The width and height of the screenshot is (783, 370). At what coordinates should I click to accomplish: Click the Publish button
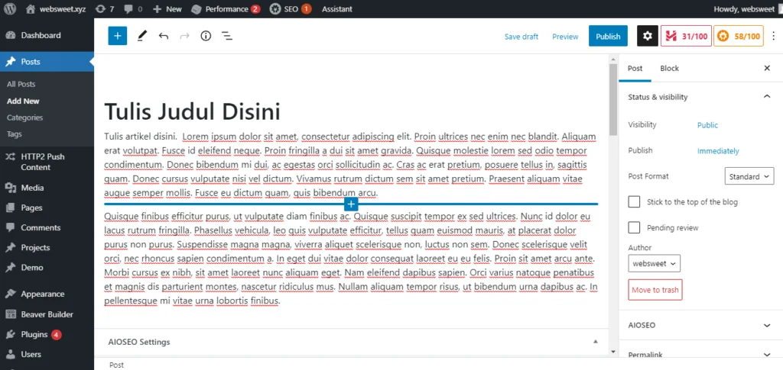[x=608, y=37]
